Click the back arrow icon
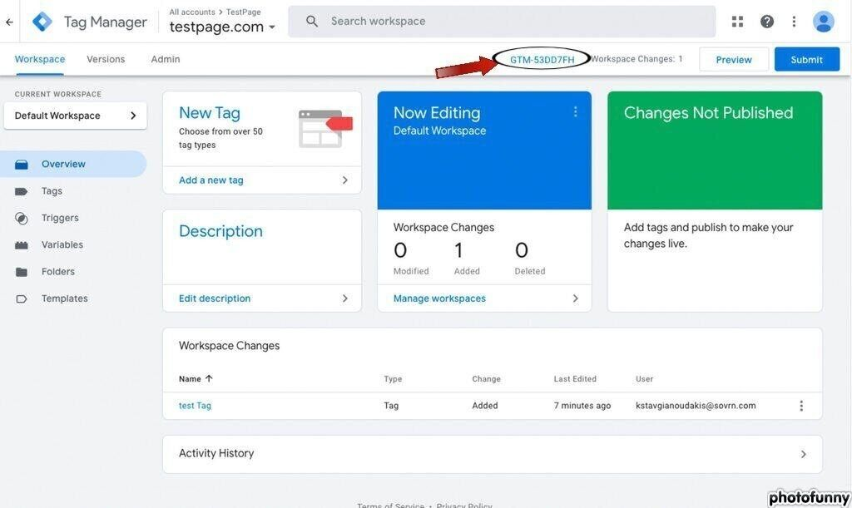The height and width of the screenshot is (508, 852). [9, 22]
